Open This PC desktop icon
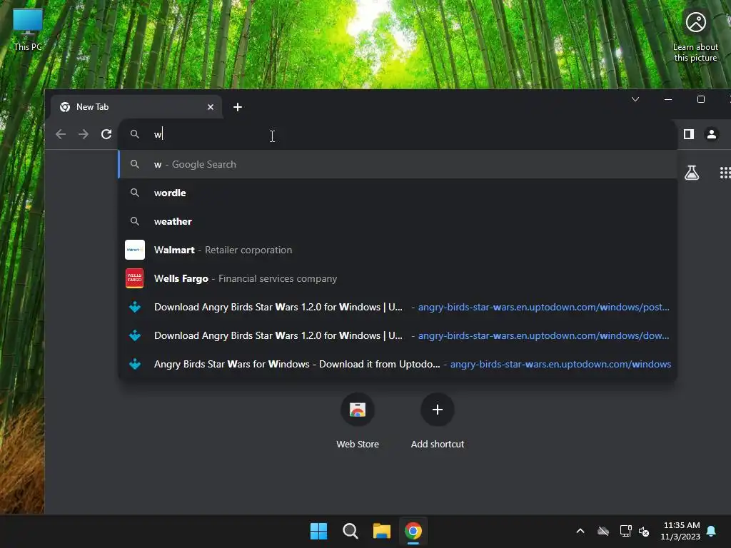The width and height of the screenshot is (731, 548). 28,29
